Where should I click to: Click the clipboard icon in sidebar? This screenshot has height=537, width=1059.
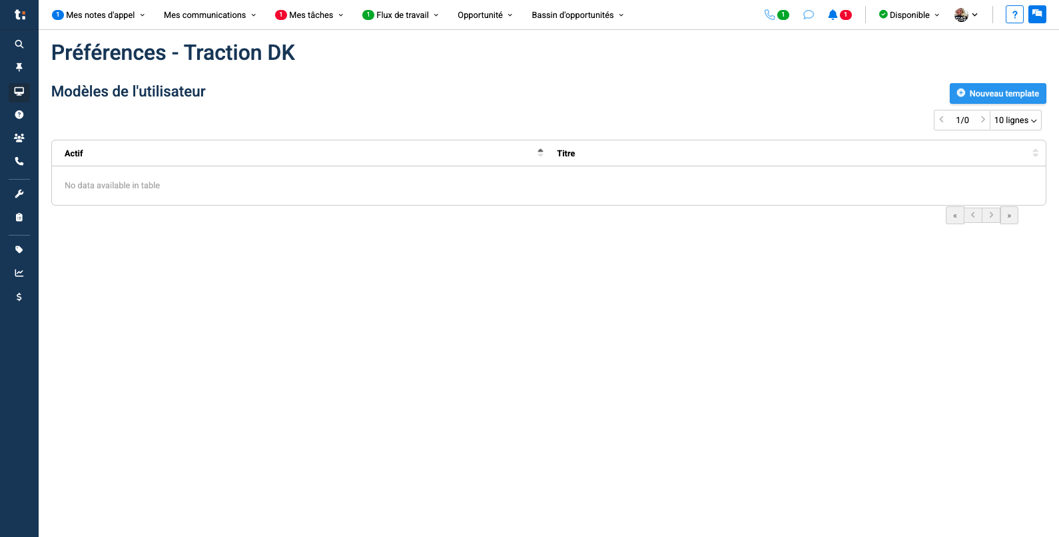coord(19,217)
